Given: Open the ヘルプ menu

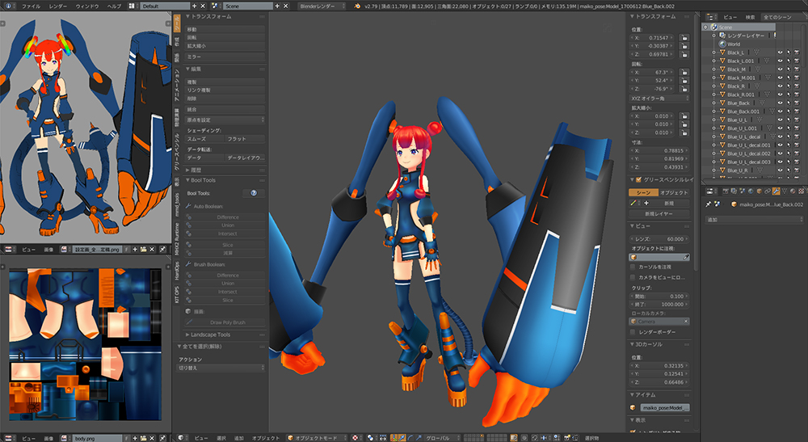Looking at the screenshot, I should 114,6.
